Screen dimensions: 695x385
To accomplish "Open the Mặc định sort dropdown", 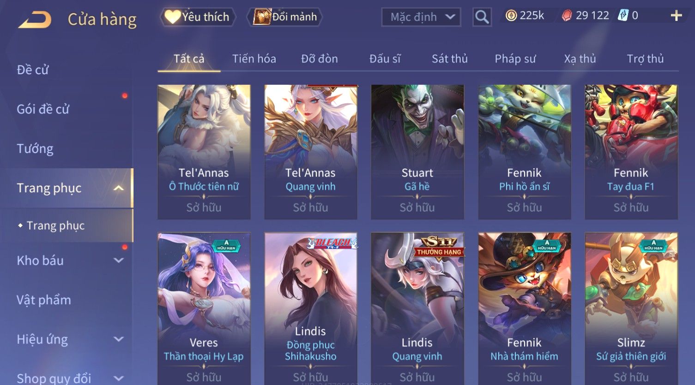I will pos(421,17).
